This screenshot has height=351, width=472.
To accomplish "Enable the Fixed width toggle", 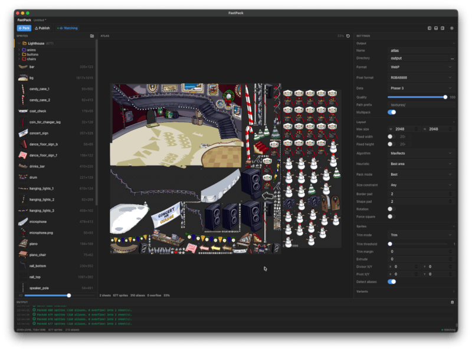I will 392,137.
